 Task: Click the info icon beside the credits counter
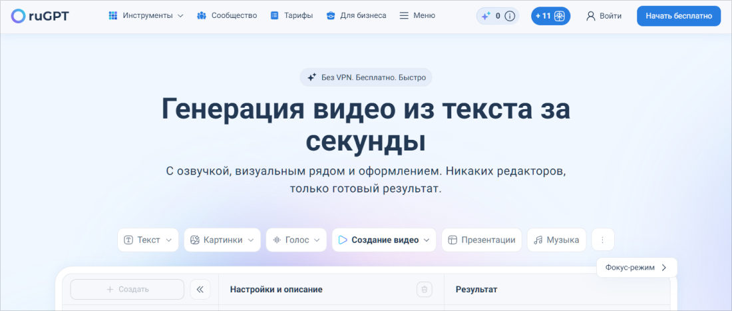coord(510,16)
